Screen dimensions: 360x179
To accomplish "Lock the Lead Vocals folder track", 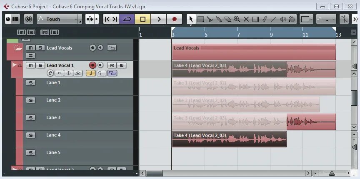I will [112, 48].
